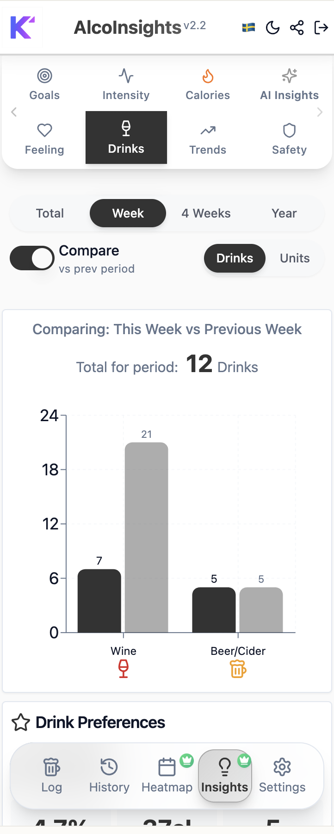This screenshot has height=834, width=334.
Task: Switch to the 4 Weeks period tab
Action: (205, 213)
